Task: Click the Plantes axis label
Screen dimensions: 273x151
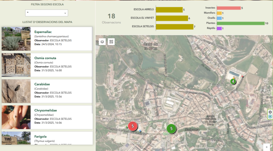Action: tap(211, 23)
